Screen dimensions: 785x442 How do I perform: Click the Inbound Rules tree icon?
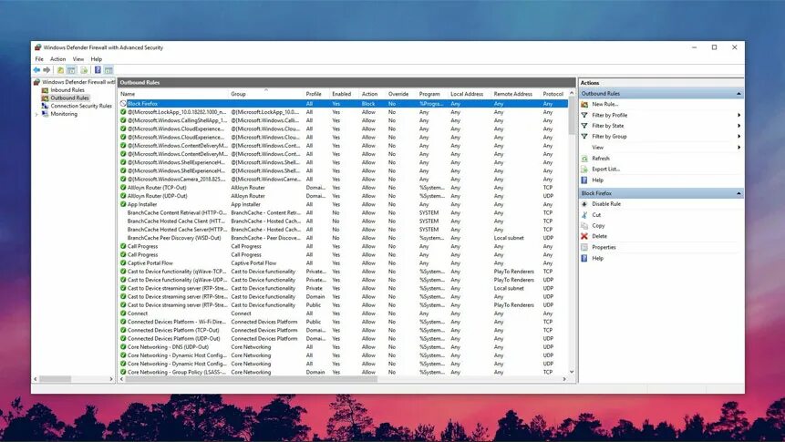pos(45,90)
